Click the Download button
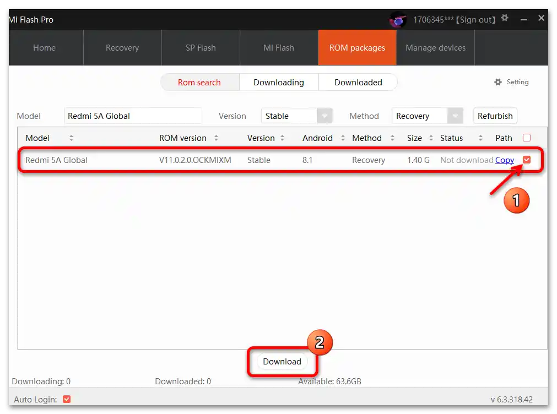This screenshot has width=557, height=414. tap(282, 362)
